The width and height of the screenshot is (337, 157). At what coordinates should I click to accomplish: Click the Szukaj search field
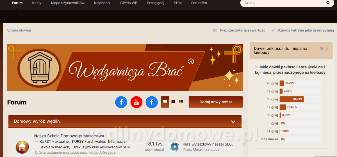coord(284,3)
